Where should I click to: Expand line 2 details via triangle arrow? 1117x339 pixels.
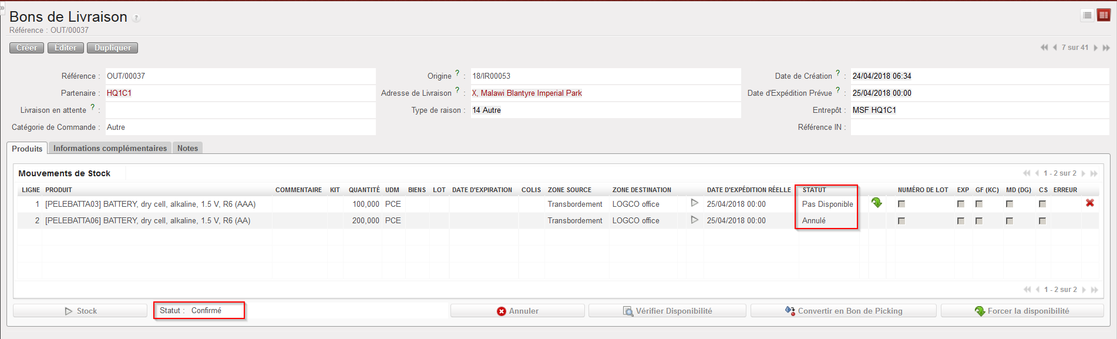pos(695,220)
